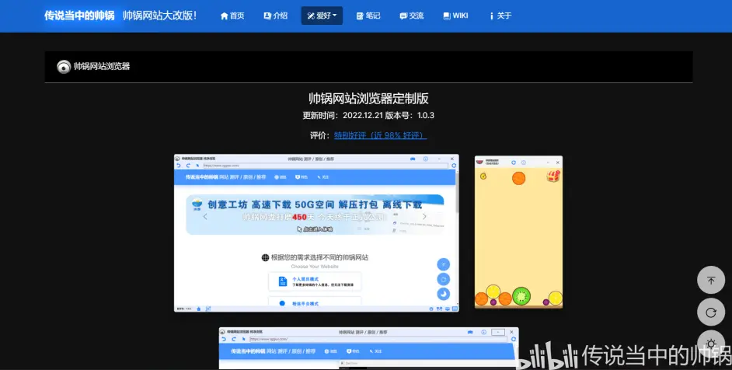Click the back-to-top arrow floating button
The image size is (732, 370).
pos(711,281)
